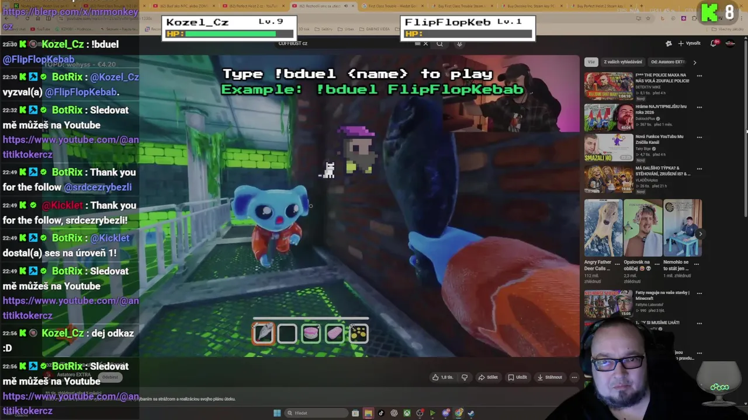Open MÁ DALŠÍHO TÝPKA video thumbnail
This screenshot has width=748, height=420.
click(x=608, y=179)
